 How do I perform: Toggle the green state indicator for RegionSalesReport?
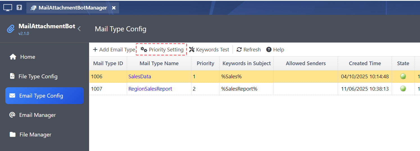pyautogui.click(x=403, y=89)
